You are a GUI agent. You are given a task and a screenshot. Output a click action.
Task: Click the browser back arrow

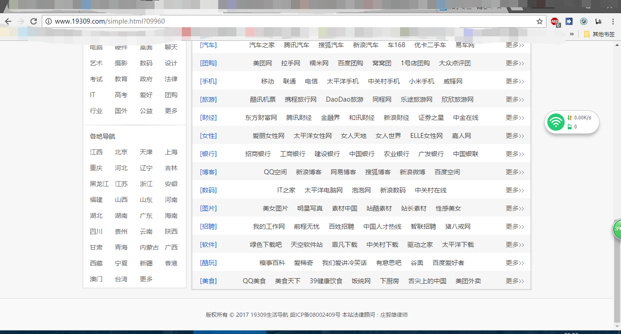pos(8,21)
